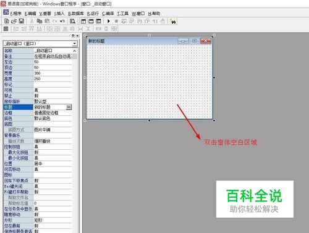Toggle the 最小化按钮 property value 真
309x233 pixels.
53,158
